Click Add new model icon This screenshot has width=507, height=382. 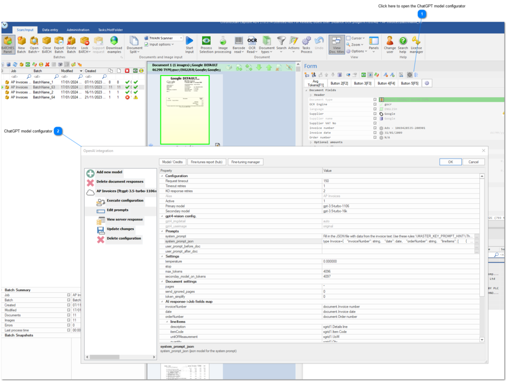90,172
